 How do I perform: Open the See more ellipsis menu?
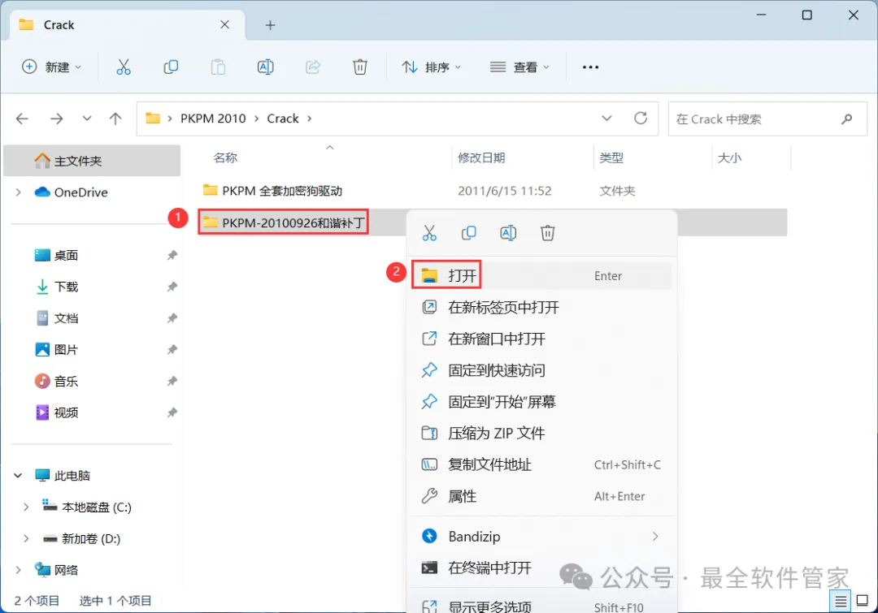[x=590, y=67]
